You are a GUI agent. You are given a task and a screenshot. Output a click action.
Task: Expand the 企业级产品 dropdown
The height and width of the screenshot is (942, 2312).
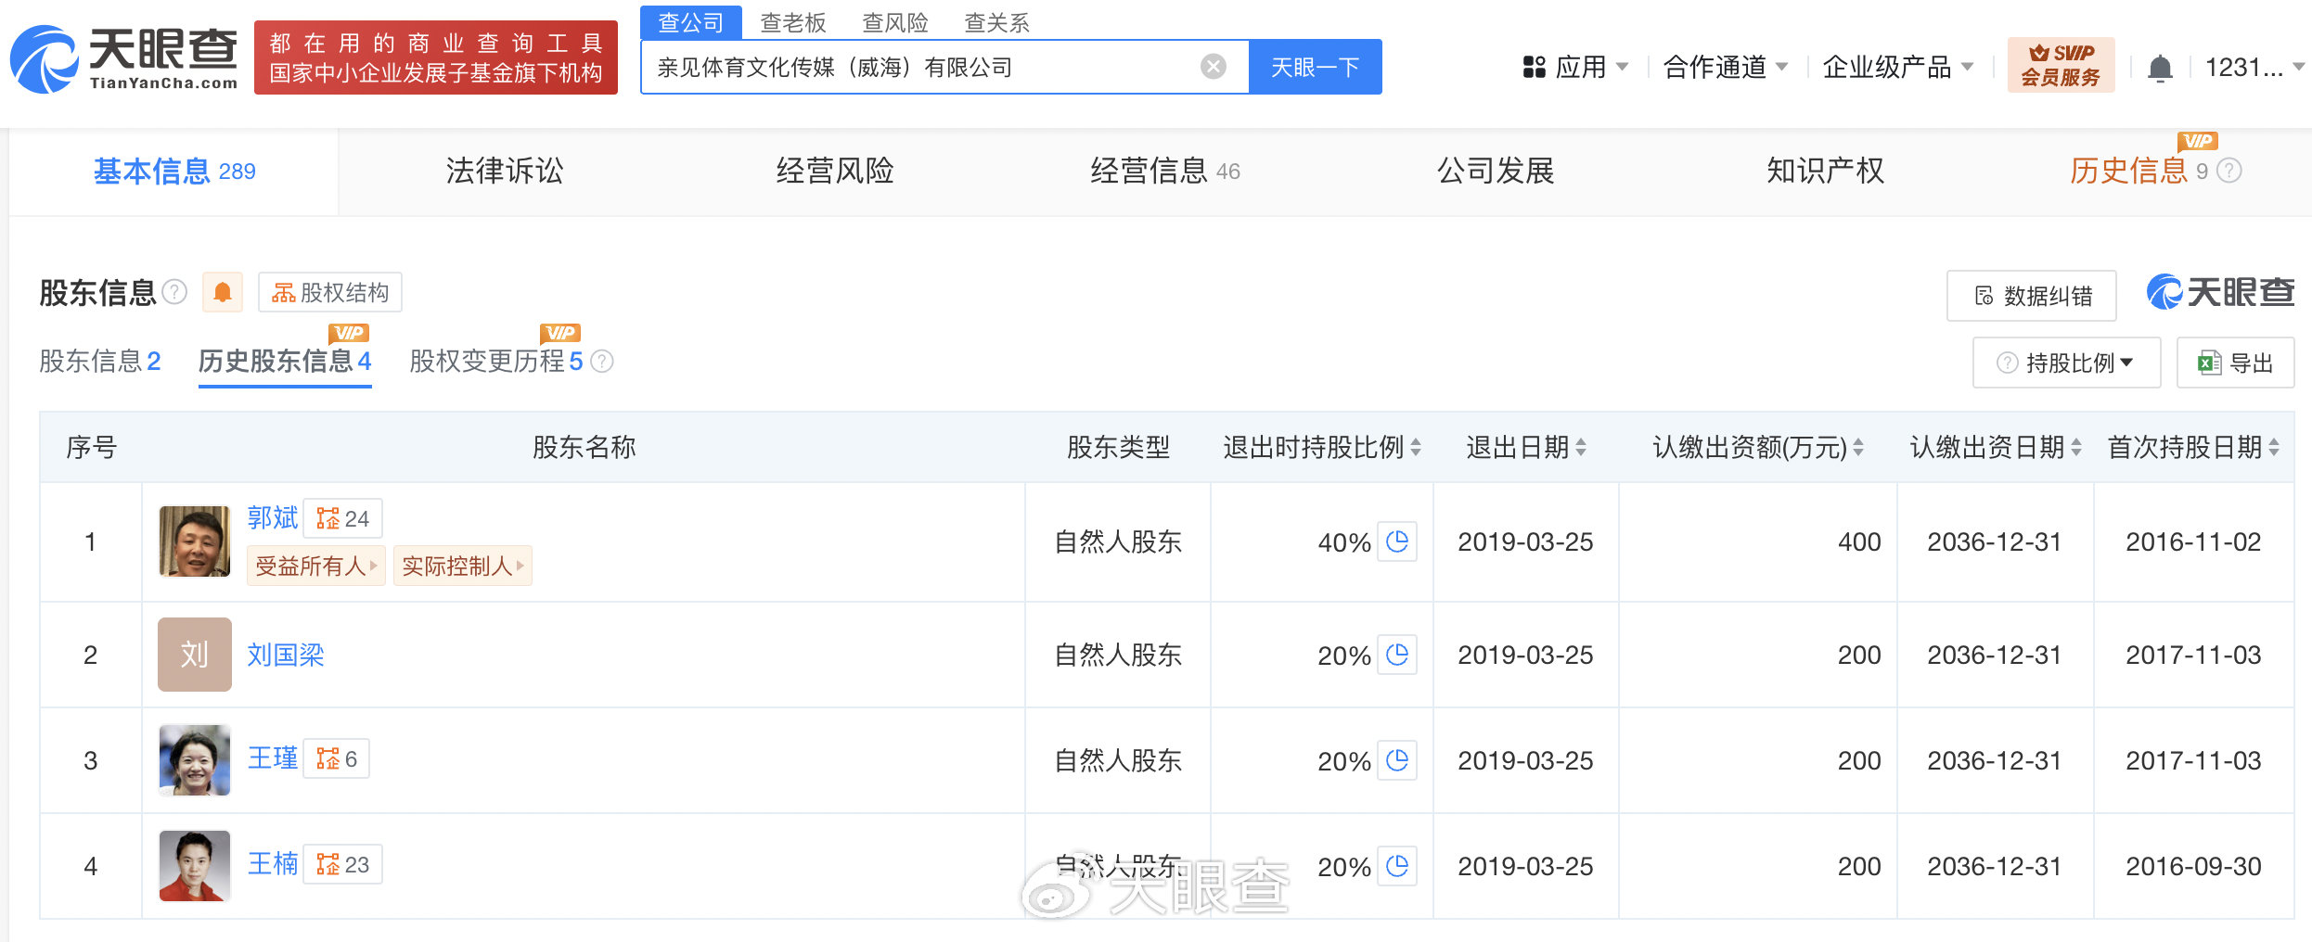tap(1897, 67)
